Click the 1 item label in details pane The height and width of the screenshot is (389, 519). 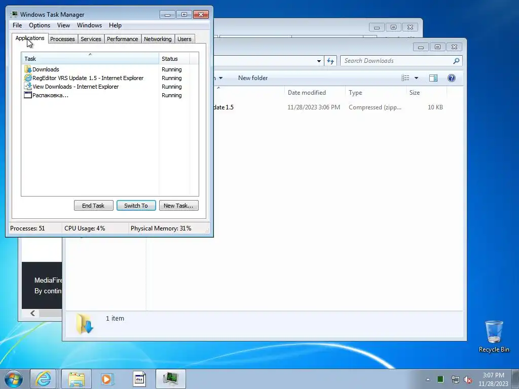click(x=115, y=318)
